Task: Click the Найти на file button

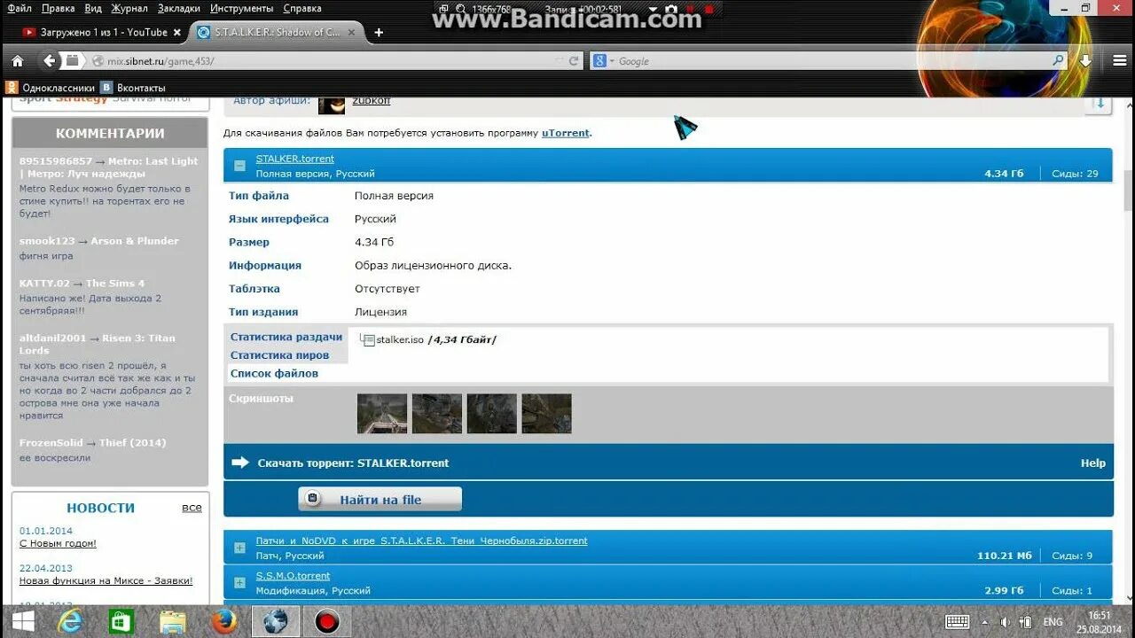Action: point(380,499)
